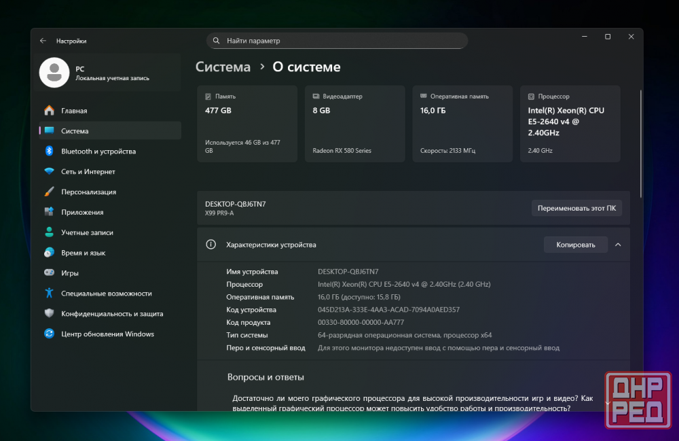This screenshot has width=679, height=441.
Task: Click the info icon beside Характеристики устройства
Action: click(211, 245)
